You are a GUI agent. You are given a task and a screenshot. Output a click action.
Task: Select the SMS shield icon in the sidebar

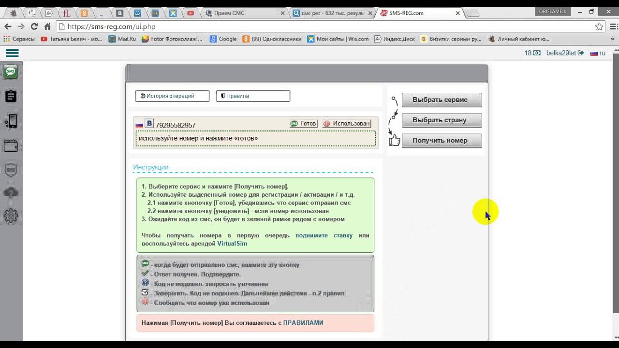click(11, 169)
